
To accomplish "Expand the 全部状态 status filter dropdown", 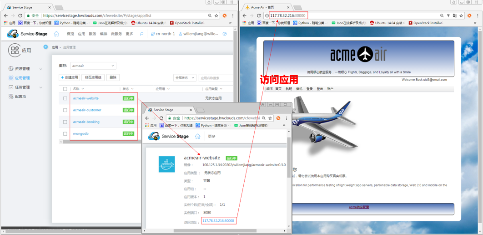I will 184,78.
